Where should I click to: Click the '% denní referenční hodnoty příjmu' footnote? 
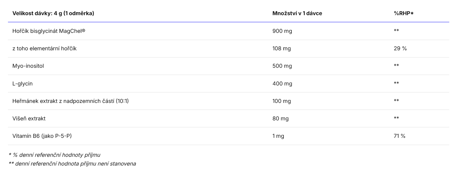click(54, 155)
